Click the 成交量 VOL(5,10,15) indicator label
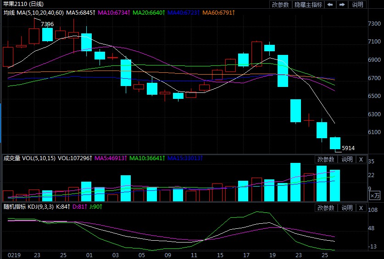 click(x=29, y=158)
